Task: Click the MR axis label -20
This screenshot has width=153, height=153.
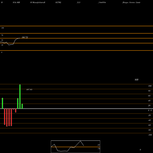Action: 149,115
